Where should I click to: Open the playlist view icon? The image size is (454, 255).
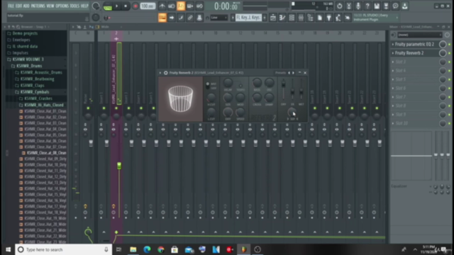(272, 18)
